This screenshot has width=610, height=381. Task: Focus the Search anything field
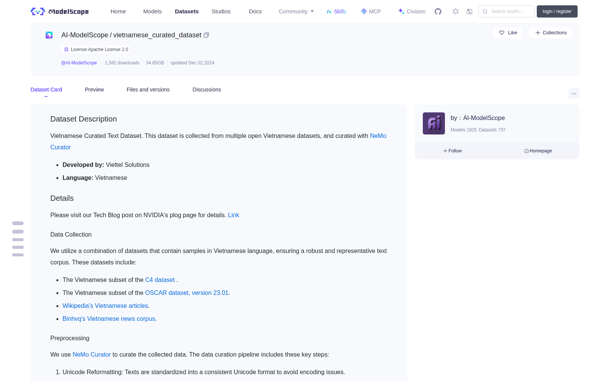507,11
